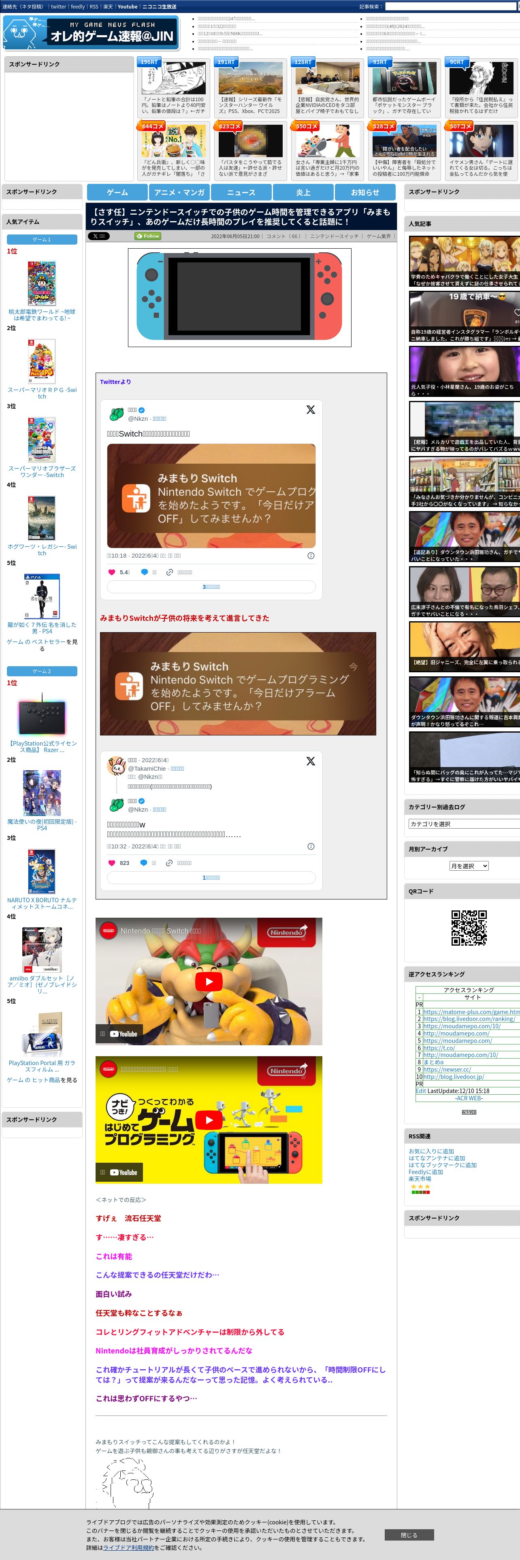Click the Edit link in access ranking

tap(421, 1091)
